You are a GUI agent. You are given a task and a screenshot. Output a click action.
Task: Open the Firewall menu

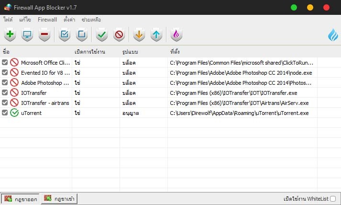tap(47, 20)
